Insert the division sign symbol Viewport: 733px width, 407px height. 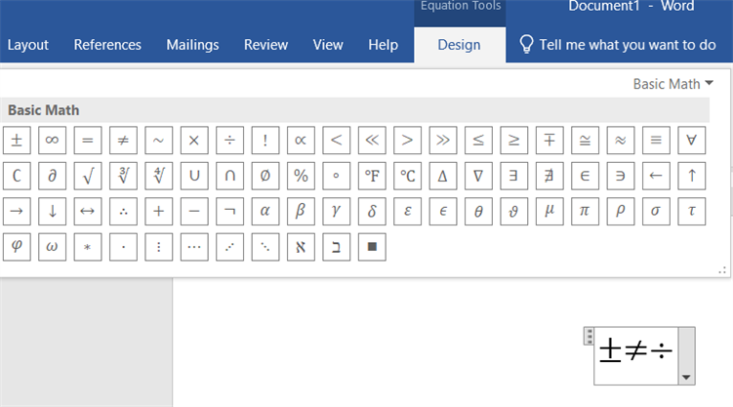(x=229, y=141)
